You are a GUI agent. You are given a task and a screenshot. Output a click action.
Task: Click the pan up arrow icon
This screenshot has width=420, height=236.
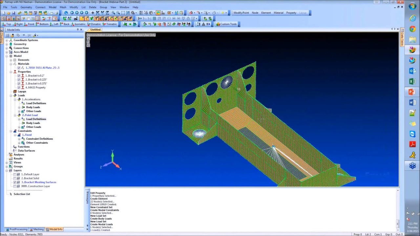82,13
